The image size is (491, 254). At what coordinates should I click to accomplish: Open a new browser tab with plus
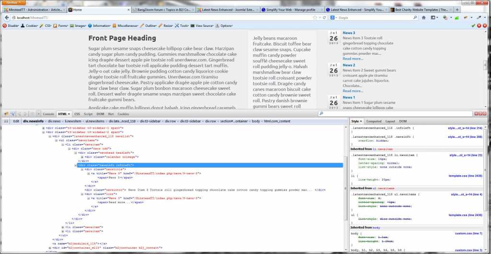pos(456,9)
